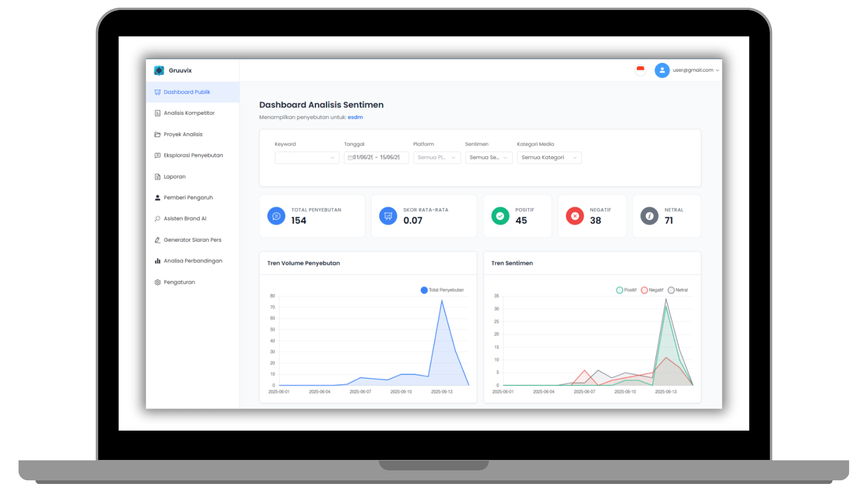This screenshot has height=488, width=868.
Task: Open the Kategori Media dropdown
Action: click(548, 158)
